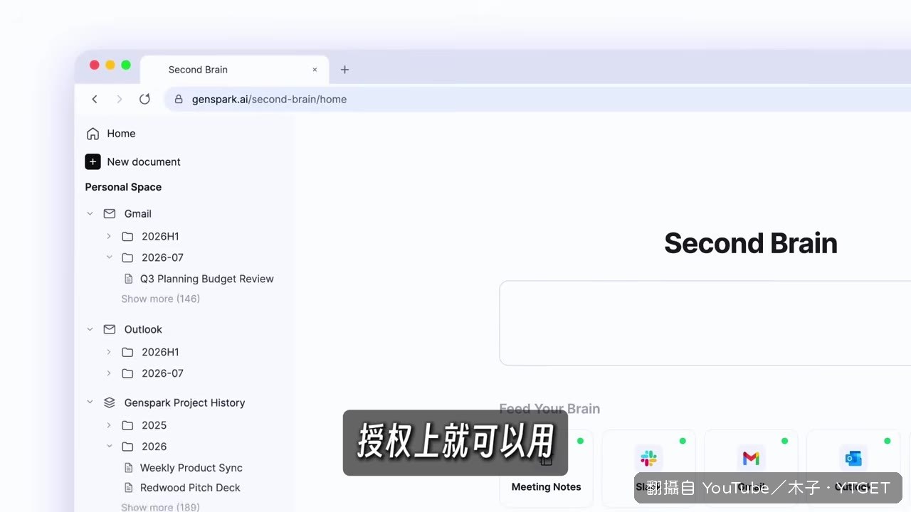Click the browser forward arrow
This screenshot has width=911, height=512.
[x=120, y=100]
